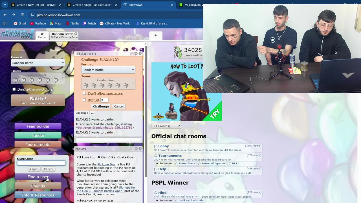Open the Y2Mate bookmark

pos(115,23)
